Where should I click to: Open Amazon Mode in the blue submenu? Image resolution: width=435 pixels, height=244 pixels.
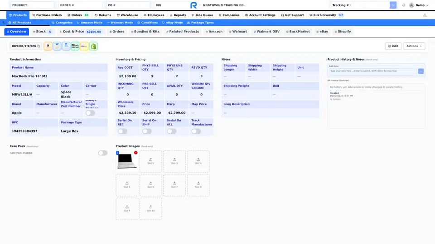89,23
